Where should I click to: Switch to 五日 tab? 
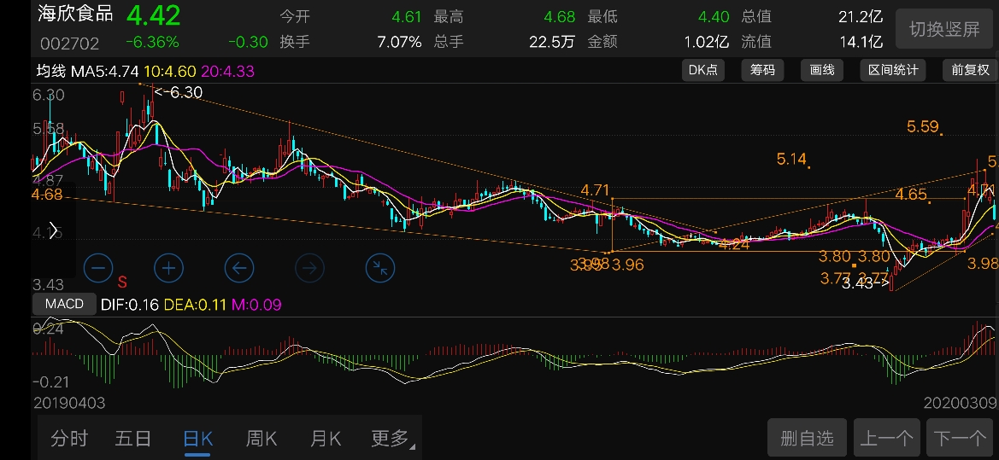[x=133, y=438]
